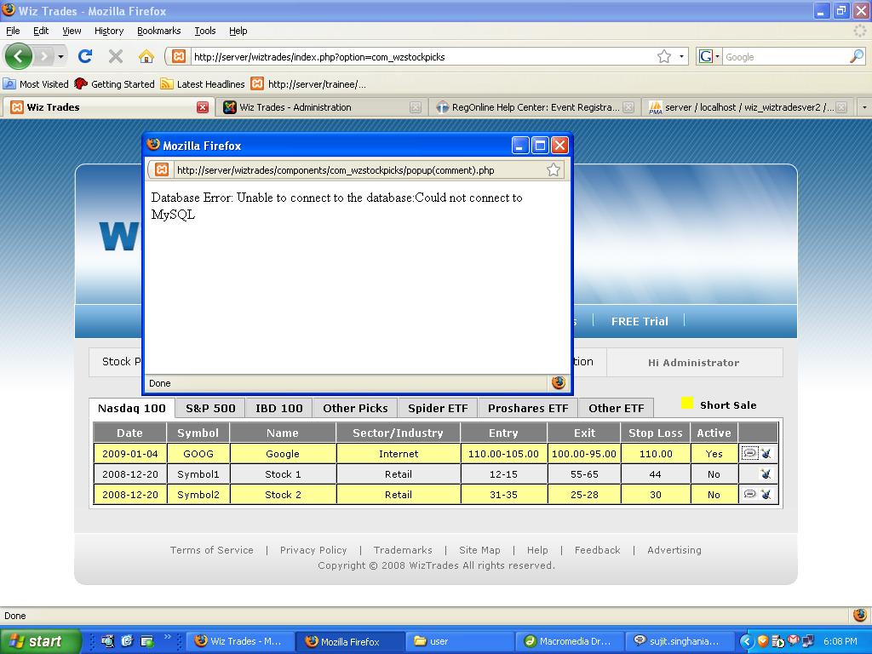The width and height of the screenshot is (872, 654).
Task: Click the FREE Trial navigation link
Action: tap(639, 321)
